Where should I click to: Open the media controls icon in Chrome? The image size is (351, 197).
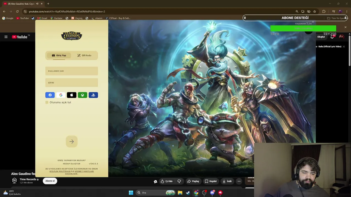pos(333,11)
